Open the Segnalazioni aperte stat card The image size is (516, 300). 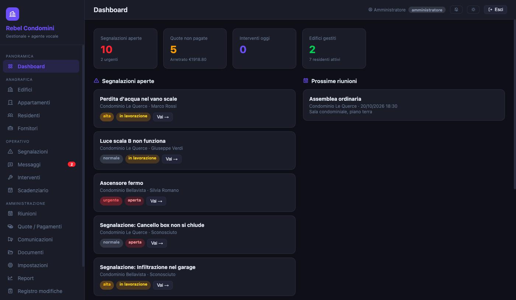(x=125, y=48)
